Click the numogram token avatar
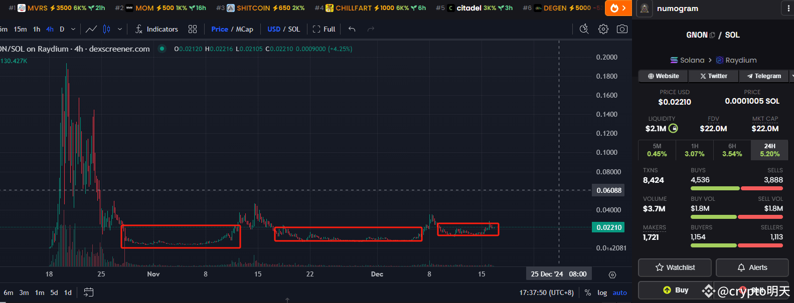 point(645,9)
